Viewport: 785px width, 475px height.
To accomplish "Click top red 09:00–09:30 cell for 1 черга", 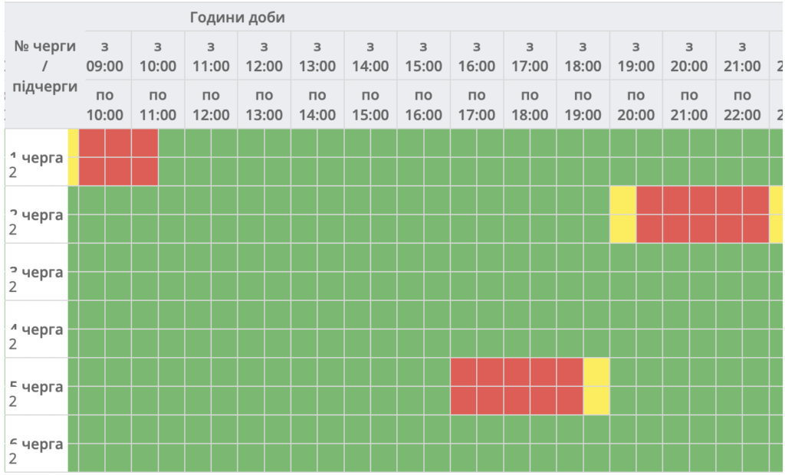I will click(x=92, y=143).
